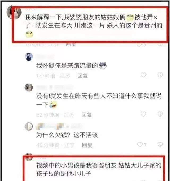
Task: Open avatar beside 为什么欠钱 comment
Action: point(29,126)
